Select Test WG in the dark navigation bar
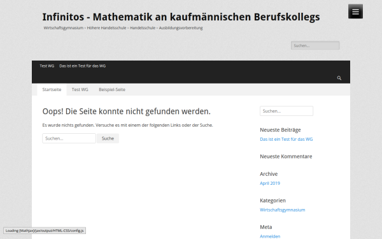The width and height of the screenshot is (382, 239). click(x=46, y=66)
